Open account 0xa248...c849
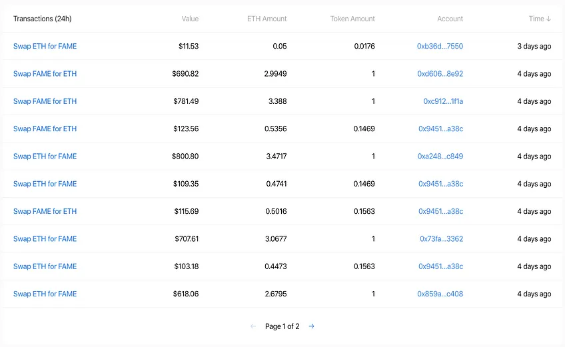This screenshot has height=347, width=565. tap(440, 156)
